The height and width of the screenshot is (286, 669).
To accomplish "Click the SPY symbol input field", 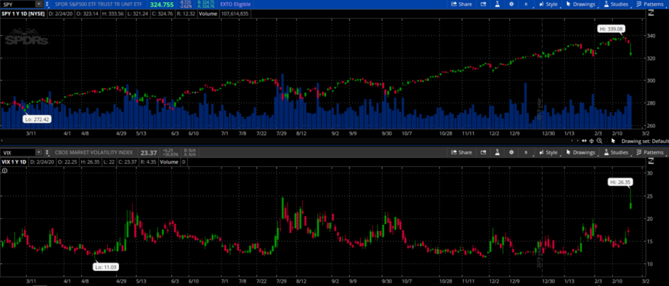I will click(x=18, y=5).
